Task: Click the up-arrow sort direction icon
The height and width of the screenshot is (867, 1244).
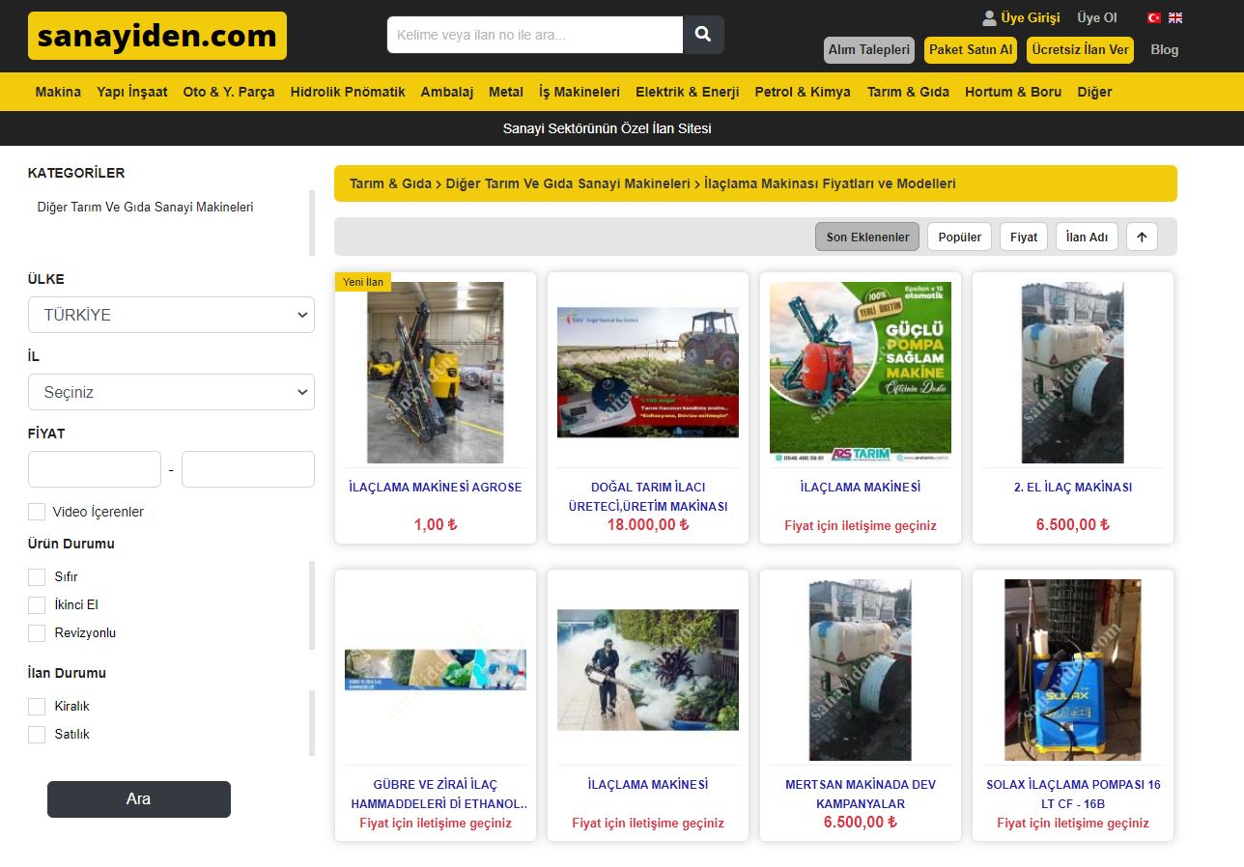Action: pos(1142,237)
